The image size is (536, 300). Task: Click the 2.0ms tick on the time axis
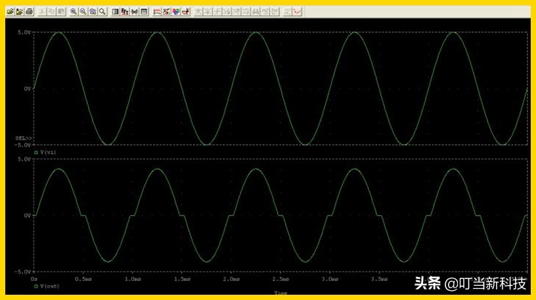pyautogui.click(x=231, y=278)
